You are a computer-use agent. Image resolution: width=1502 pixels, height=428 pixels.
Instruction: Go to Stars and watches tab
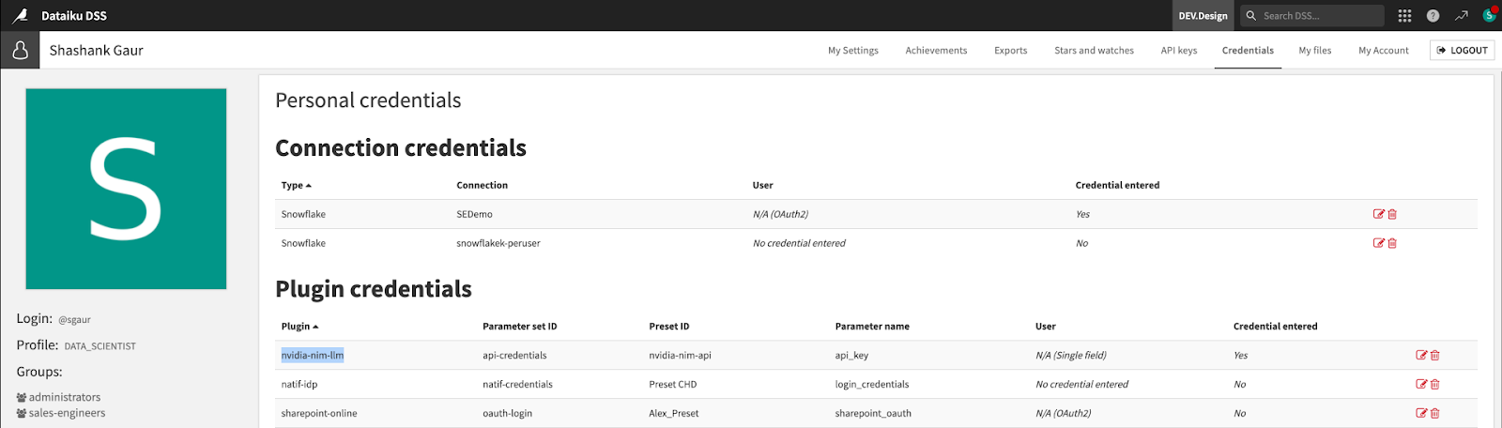[1094, 51]
